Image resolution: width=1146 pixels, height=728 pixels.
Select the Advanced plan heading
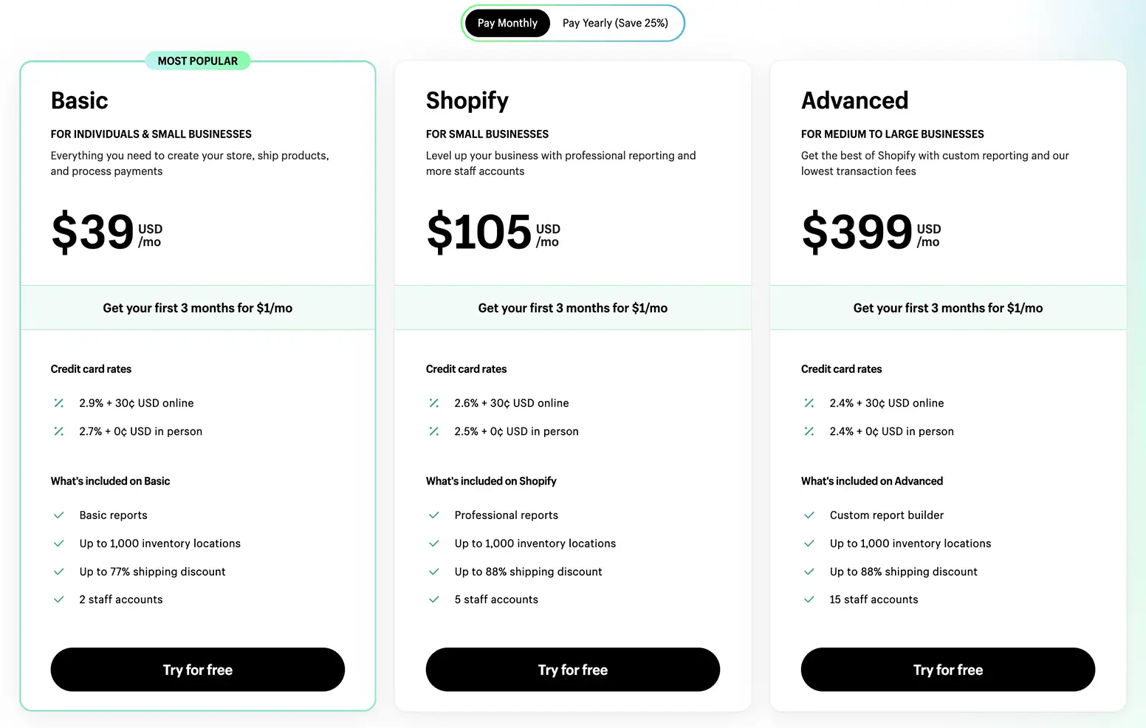(x=854, y=100)
